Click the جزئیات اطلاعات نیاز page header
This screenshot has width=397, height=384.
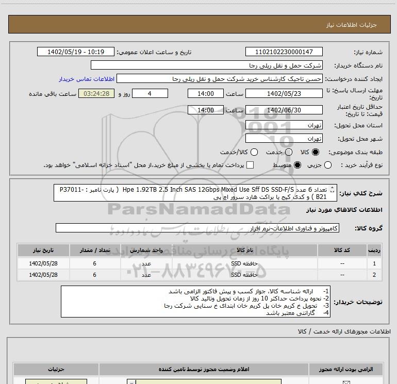200,25
